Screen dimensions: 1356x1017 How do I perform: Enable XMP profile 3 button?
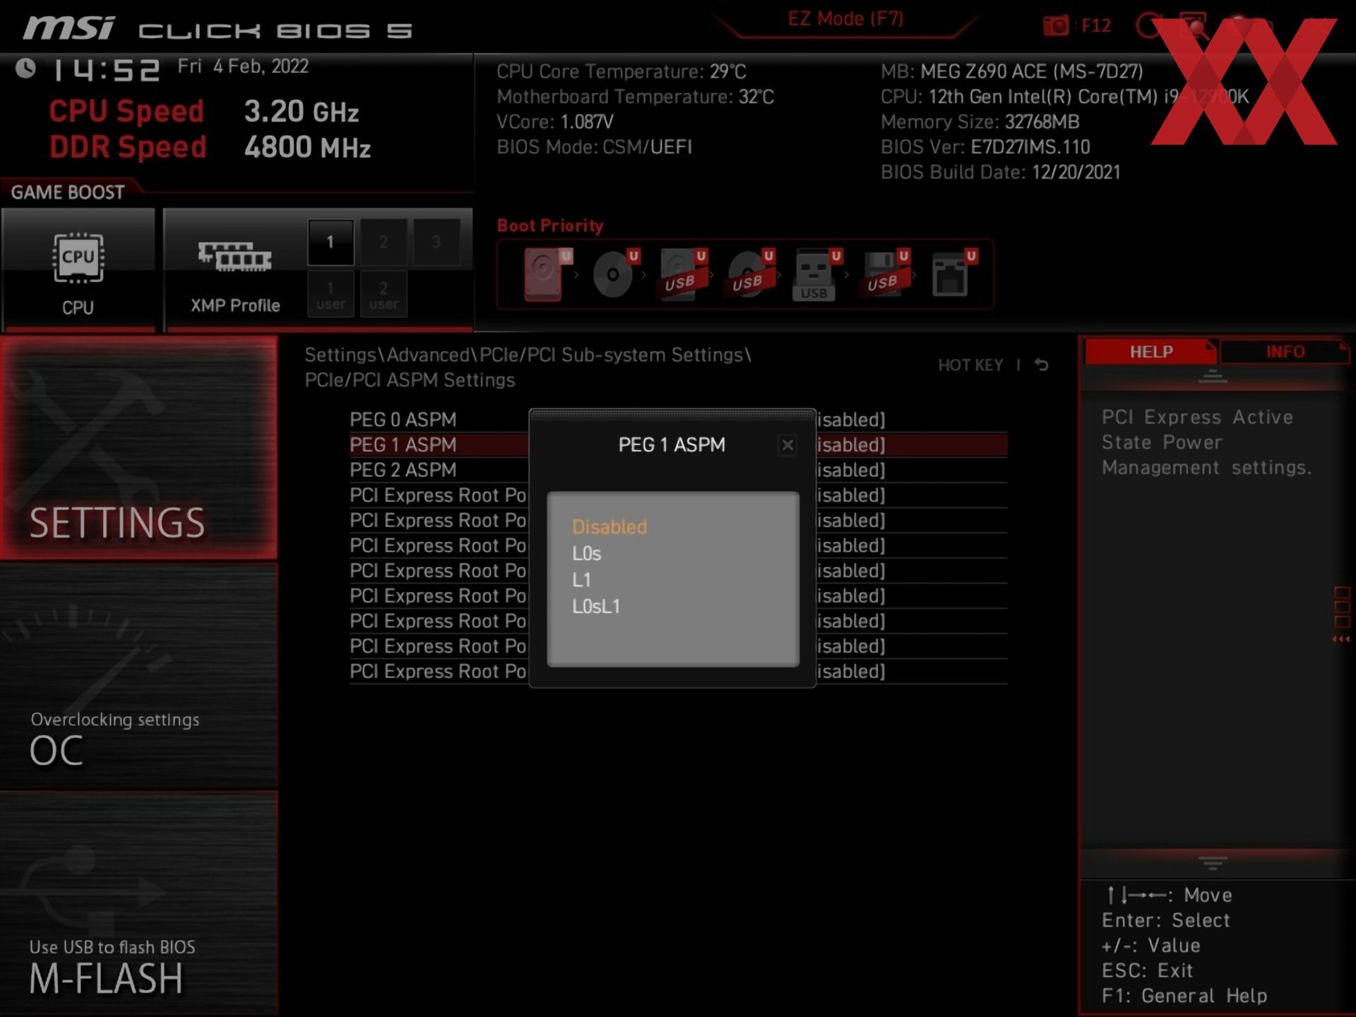pos(436,242)
